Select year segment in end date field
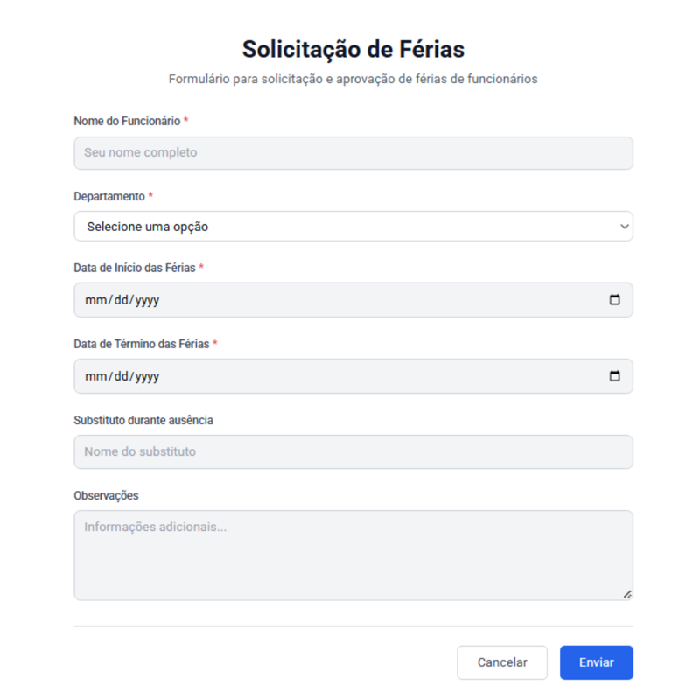The height and width of the screenshot is (700, 700). (147, 376)
